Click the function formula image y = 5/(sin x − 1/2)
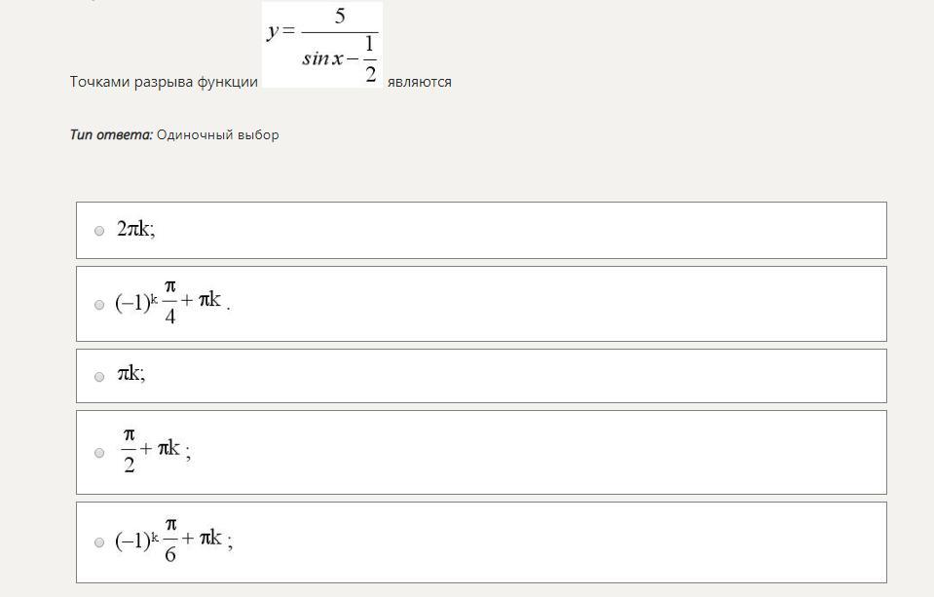Image resolution: width=934 pixels, height=597 pixels. point(322,45)
